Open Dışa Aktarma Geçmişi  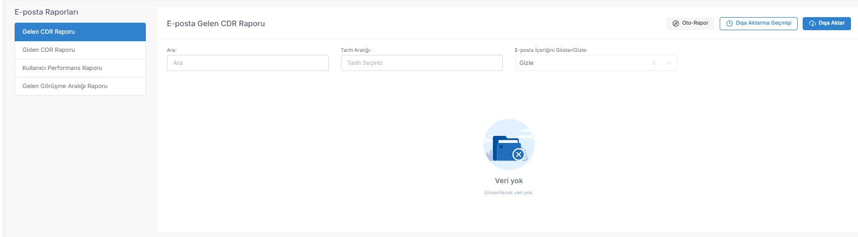(758, 23)
